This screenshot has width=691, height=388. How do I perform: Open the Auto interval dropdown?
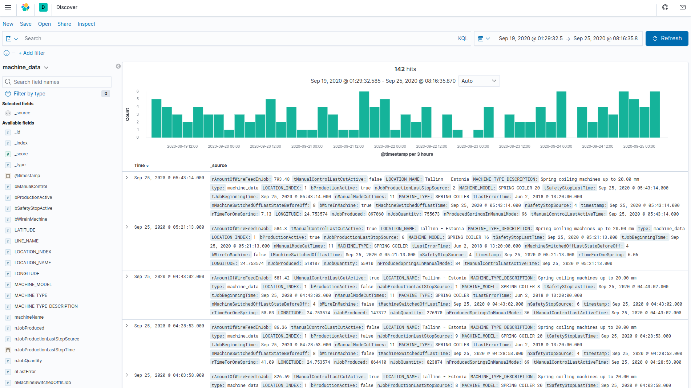(x=479, y=81)
